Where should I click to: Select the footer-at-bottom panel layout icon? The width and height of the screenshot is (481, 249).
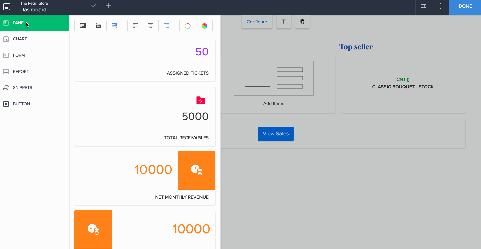point(114,26)
